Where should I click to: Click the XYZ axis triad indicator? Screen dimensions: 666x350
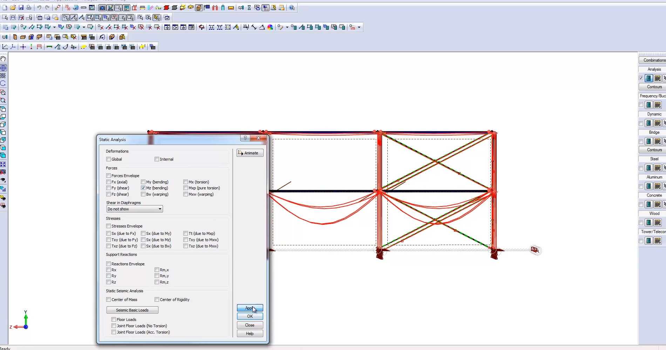[20, 321]
